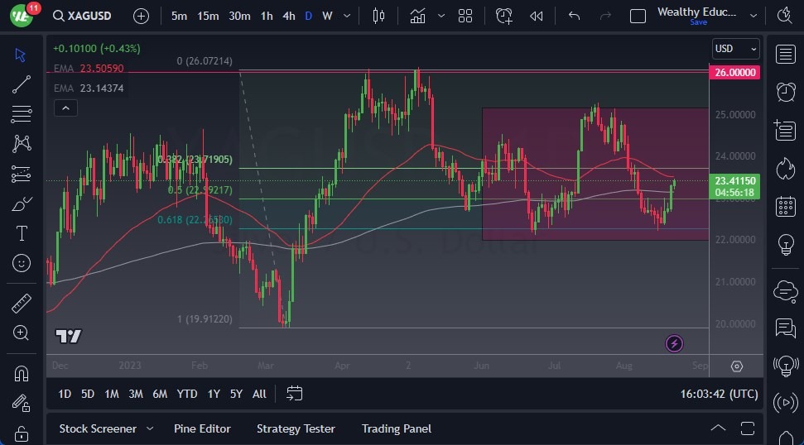Pick the ruler measure tool
This screenshot has width=804, height=445.
pos(22,303)
